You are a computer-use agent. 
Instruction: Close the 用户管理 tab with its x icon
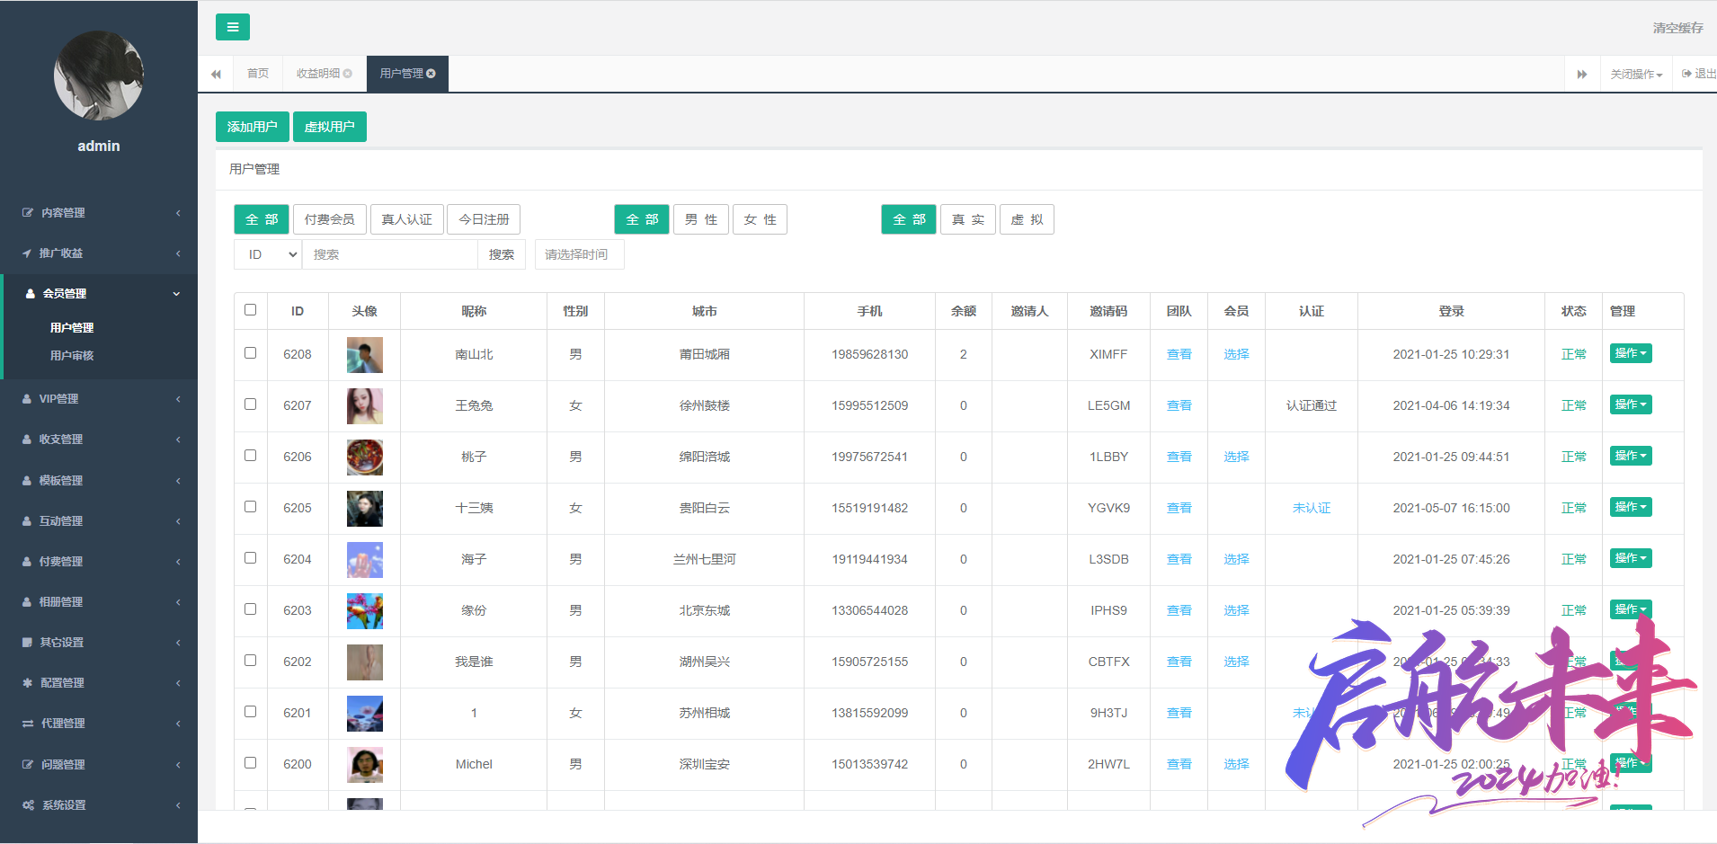coord(431,74)
